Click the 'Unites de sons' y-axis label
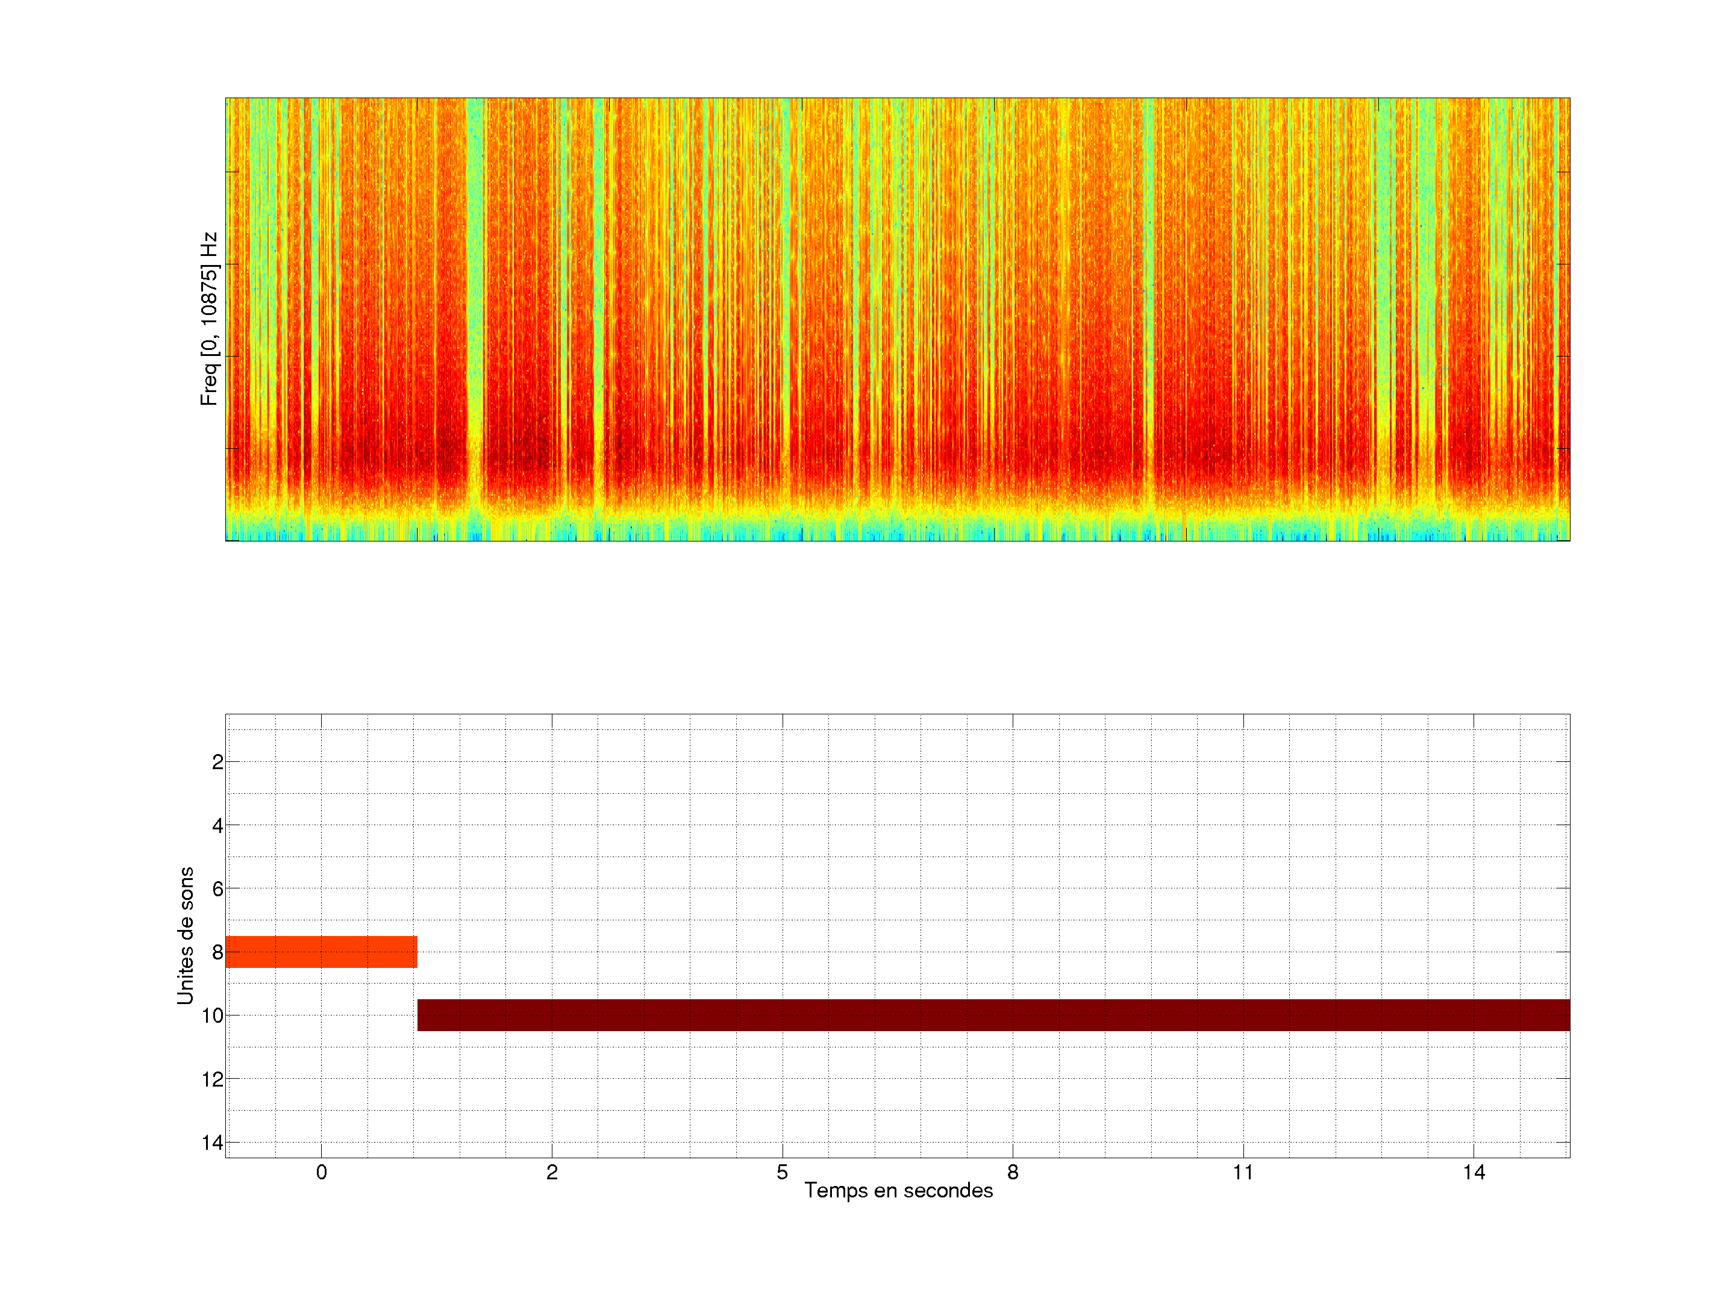This screenshot has width=1735, height=1301. point(185,935)
